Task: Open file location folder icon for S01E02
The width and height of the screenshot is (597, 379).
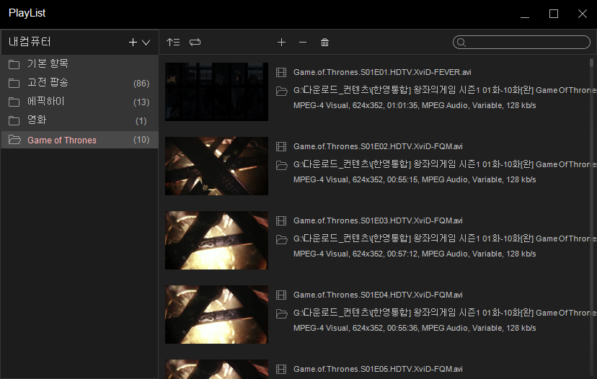Action: [x=281, y=165]
